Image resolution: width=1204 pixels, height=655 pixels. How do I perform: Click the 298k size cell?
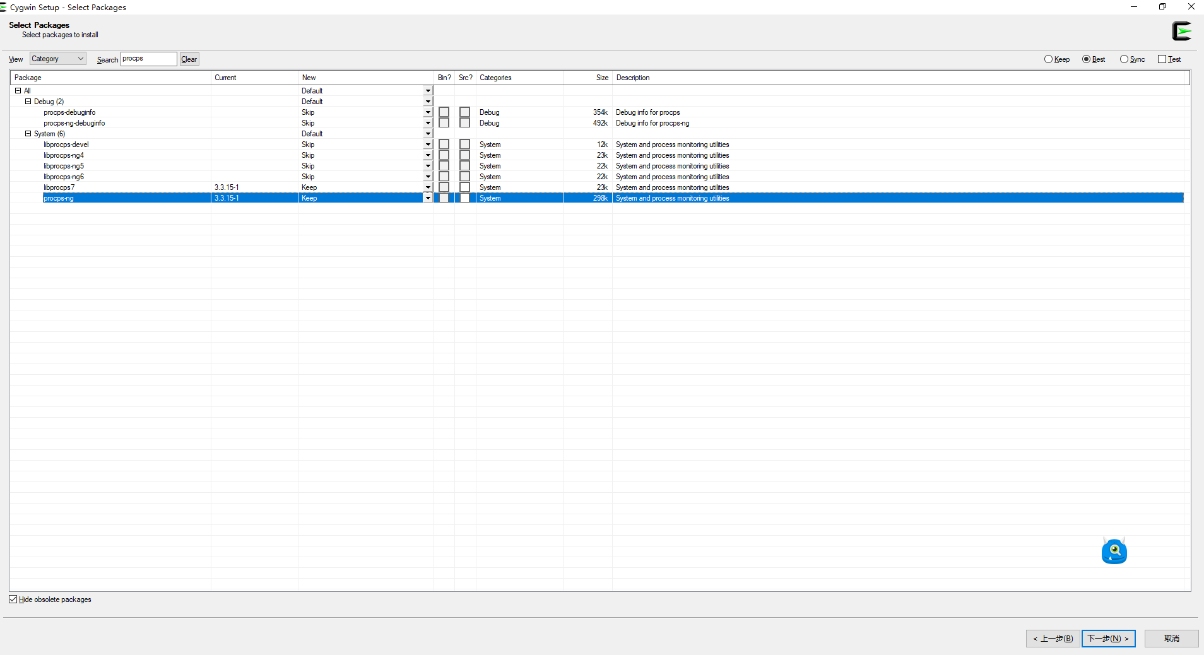coord(600,198)
